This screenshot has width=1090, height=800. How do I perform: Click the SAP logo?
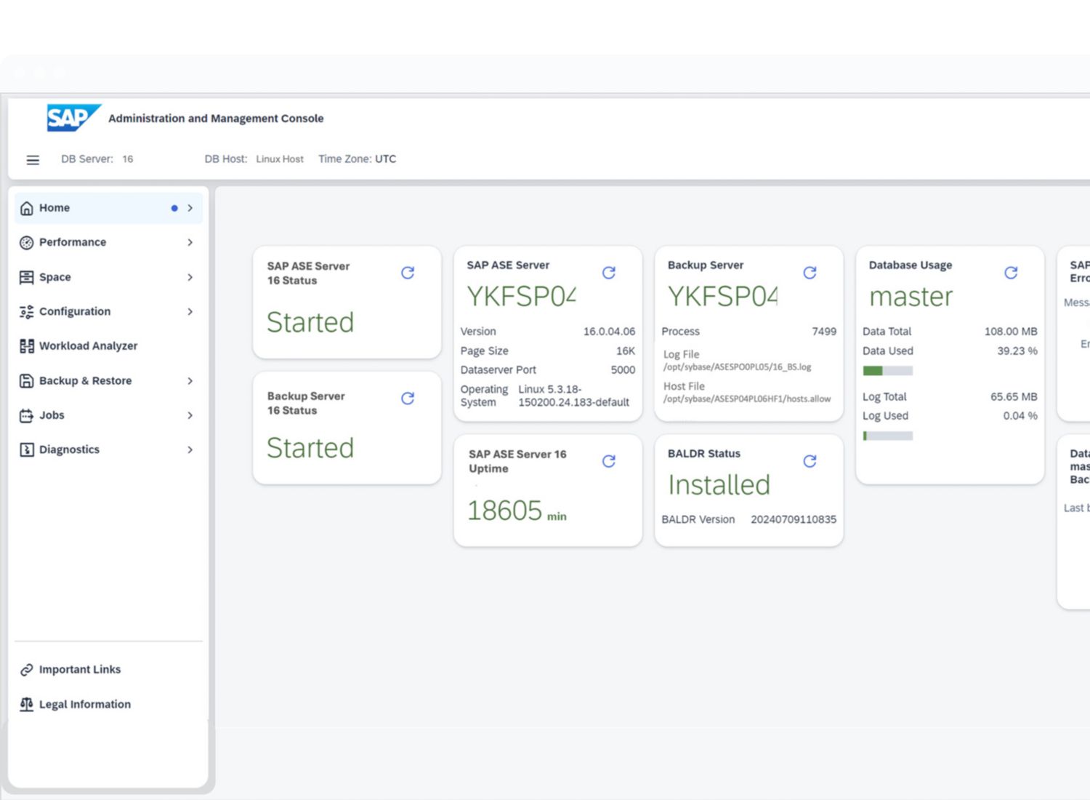[72, 118]
